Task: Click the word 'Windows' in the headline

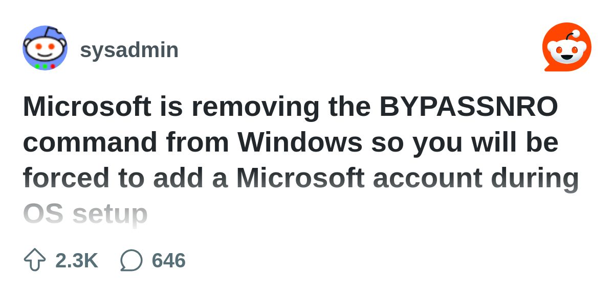Action: pos(300,142)
